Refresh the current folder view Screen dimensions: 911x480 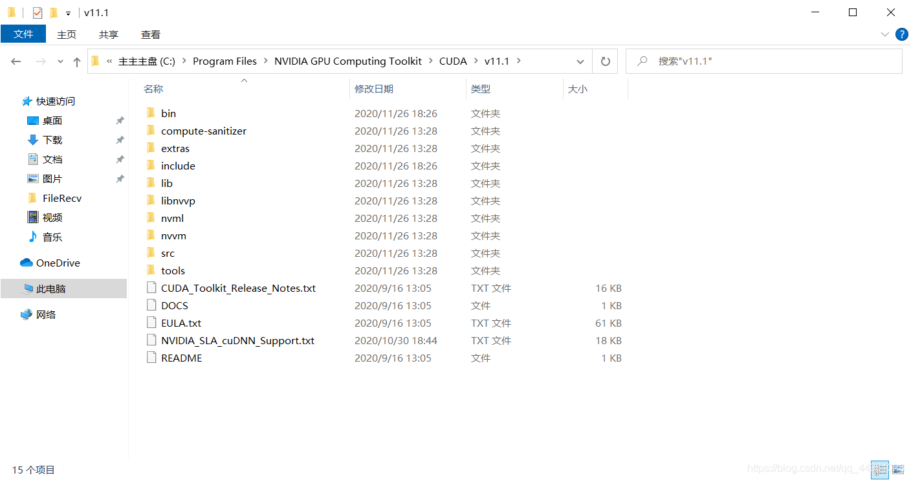click(606, 61)
